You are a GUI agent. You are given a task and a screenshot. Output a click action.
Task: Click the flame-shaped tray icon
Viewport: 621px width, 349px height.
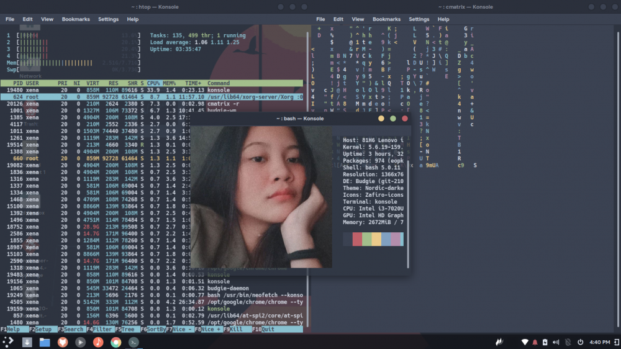point(499,342)
